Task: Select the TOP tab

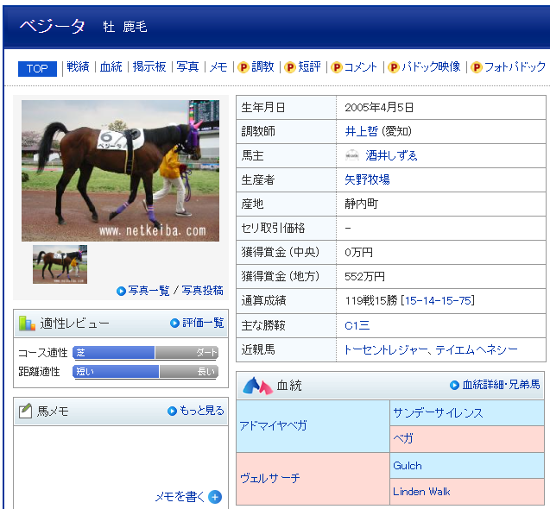Action: point(37,68)
